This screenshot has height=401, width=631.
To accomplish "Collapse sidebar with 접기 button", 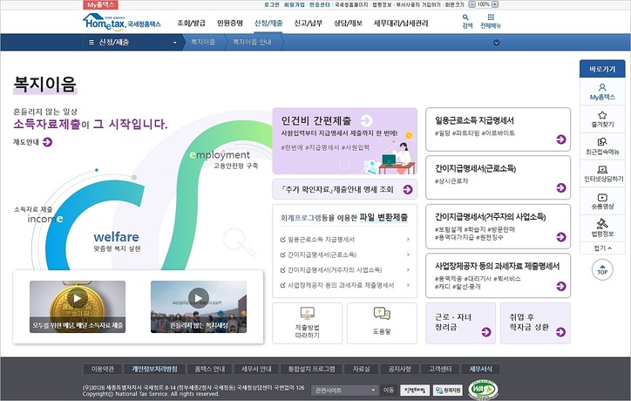I will pos(602,248).
